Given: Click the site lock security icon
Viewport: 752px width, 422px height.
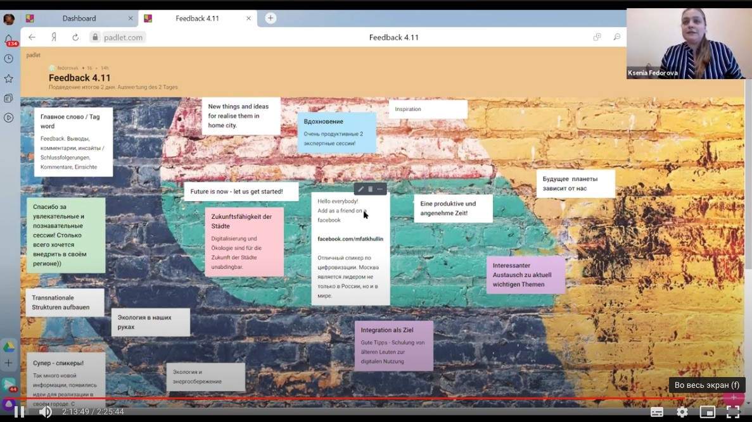Looking at the screenshot, I should pyautogui.click(x=95, y=37).
